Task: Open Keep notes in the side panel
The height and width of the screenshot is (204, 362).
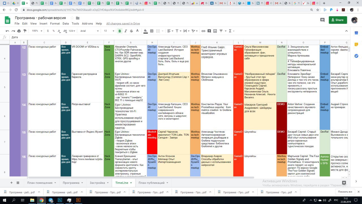Action: 356,44
